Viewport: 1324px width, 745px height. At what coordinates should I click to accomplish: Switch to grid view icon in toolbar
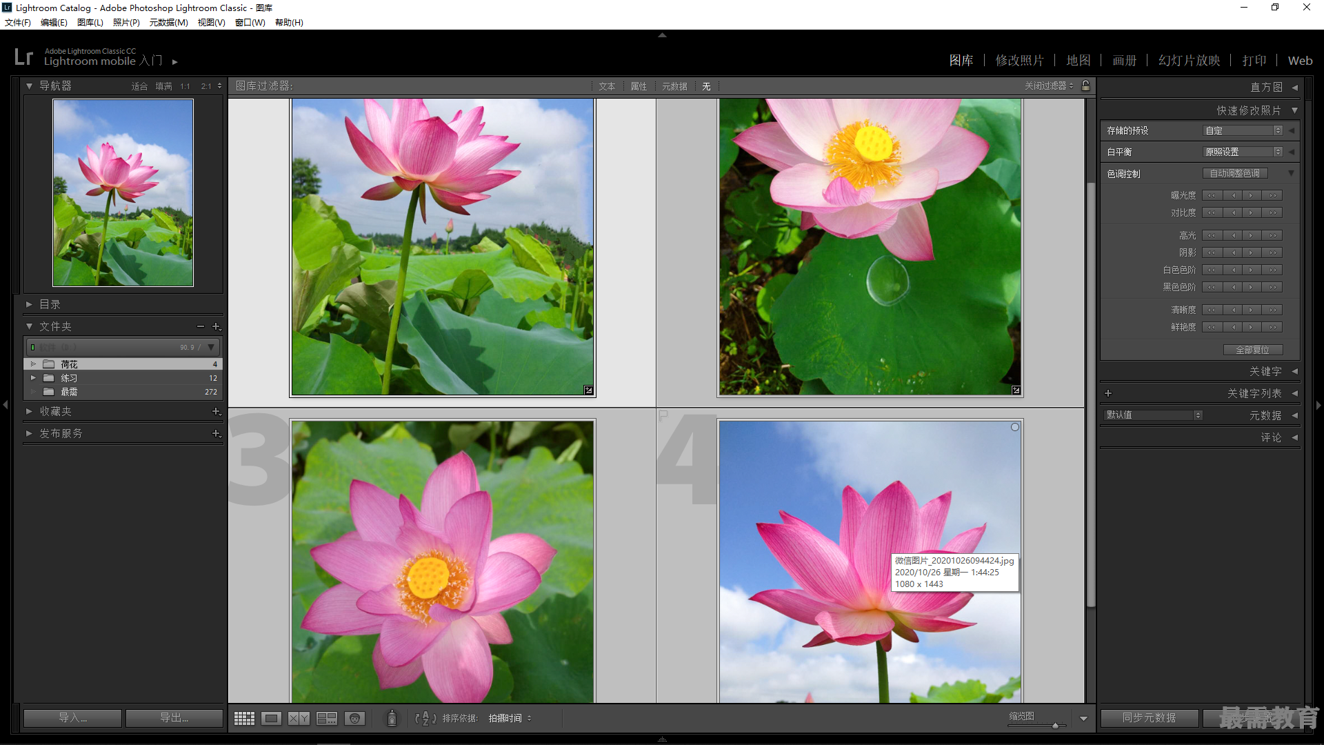[x=244, y=718]
